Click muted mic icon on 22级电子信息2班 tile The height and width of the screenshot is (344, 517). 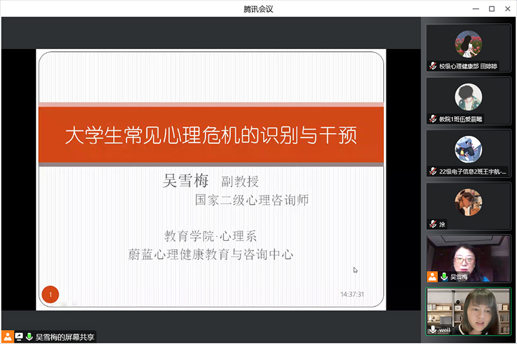433,172
